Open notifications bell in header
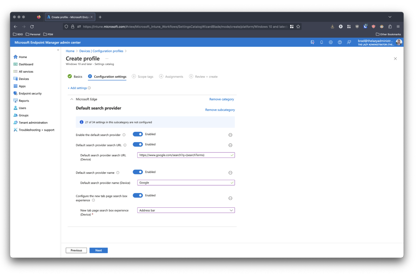 click(x=322, y=42)
